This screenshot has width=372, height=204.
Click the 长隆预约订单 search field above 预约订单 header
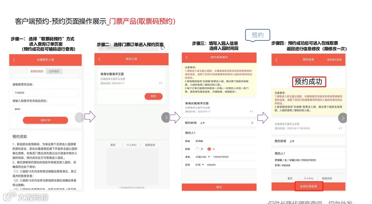[128, 48]
